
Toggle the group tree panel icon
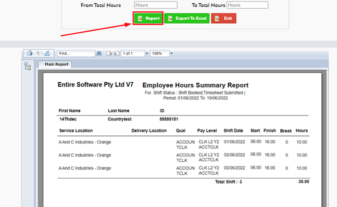(28, 66)
